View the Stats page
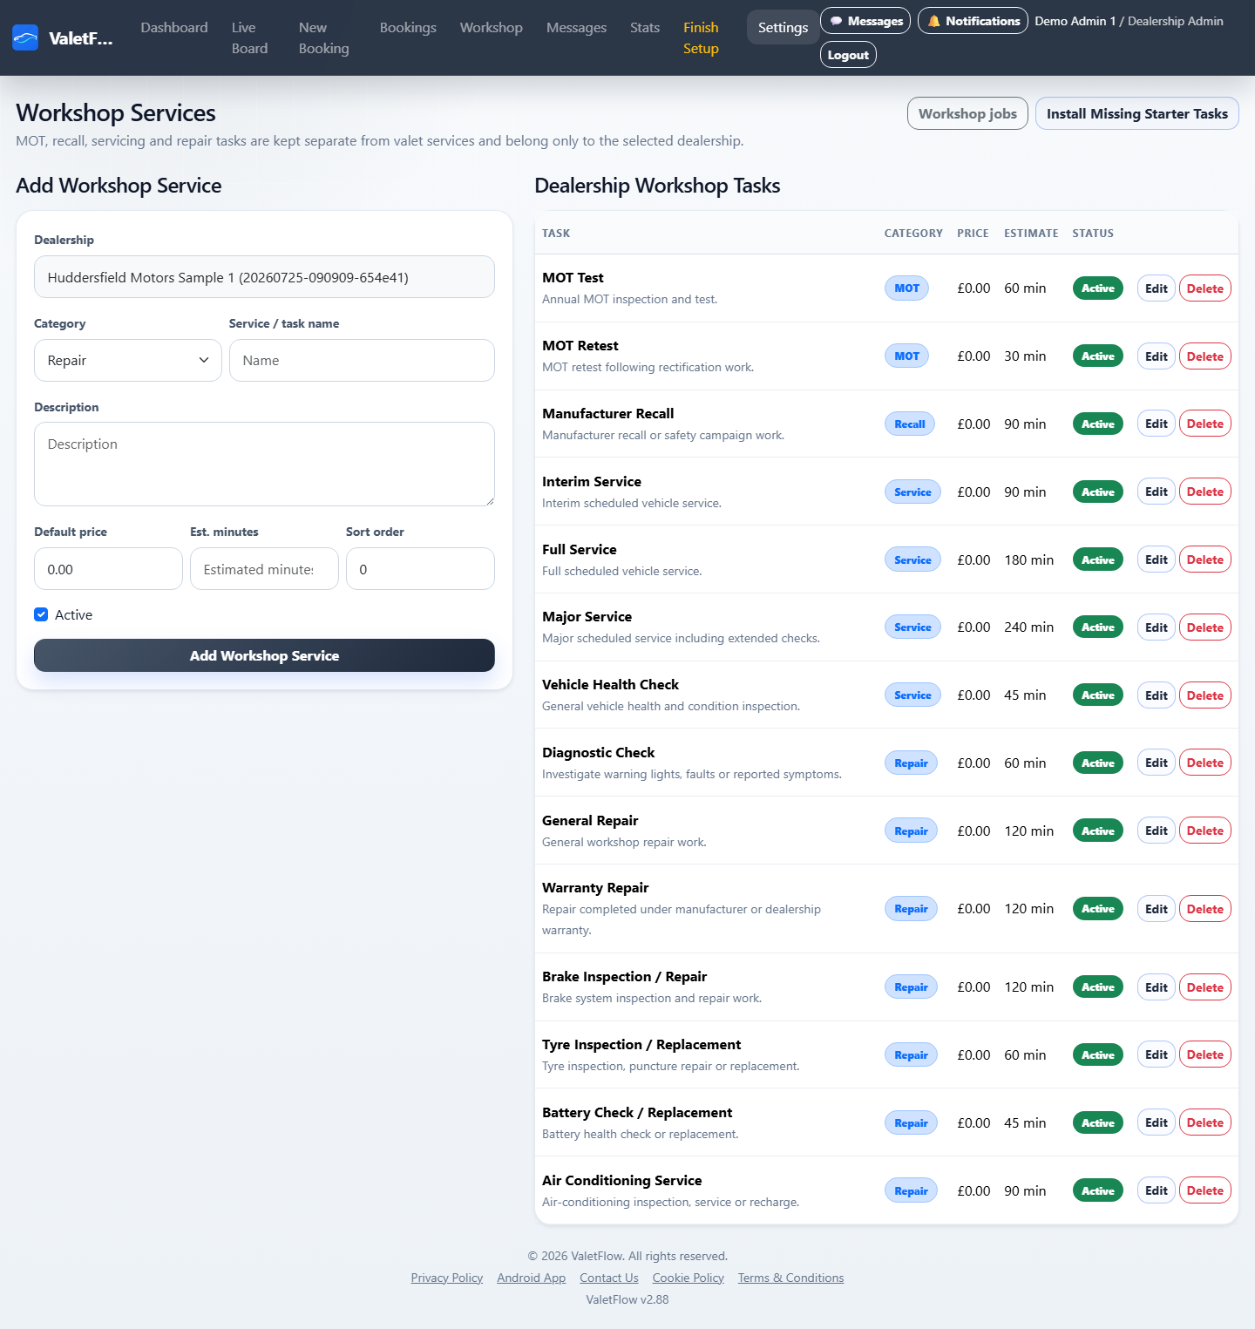The width and height of the screenshot is (1255, 1329). [645, 28]
